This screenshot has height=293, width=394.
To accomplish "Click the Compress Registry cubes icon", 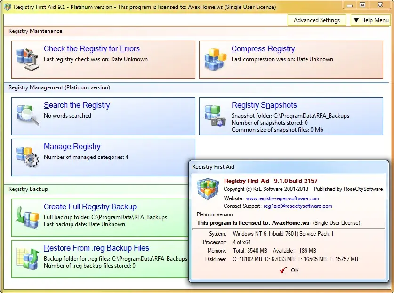I will (x=215, y=59).
